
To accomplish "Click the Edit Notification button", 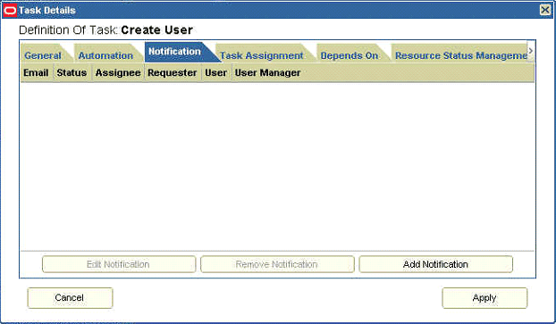I will click(118, 264).
